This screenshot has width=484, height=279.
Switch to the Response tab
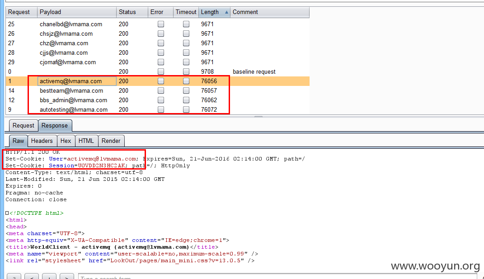[55, 125]
